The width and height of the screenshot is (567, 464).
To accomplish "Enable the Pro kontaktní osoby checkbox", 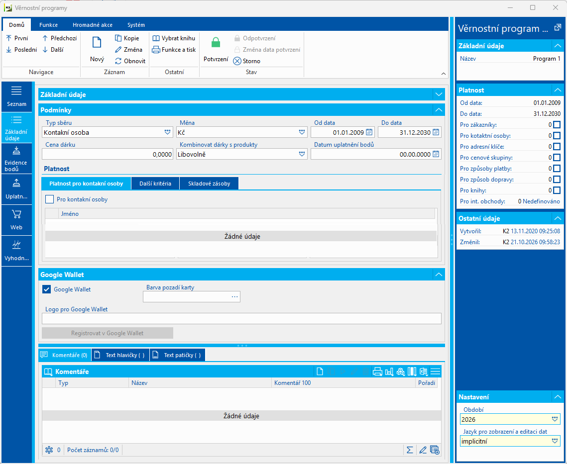I will [x=50, y=199].
